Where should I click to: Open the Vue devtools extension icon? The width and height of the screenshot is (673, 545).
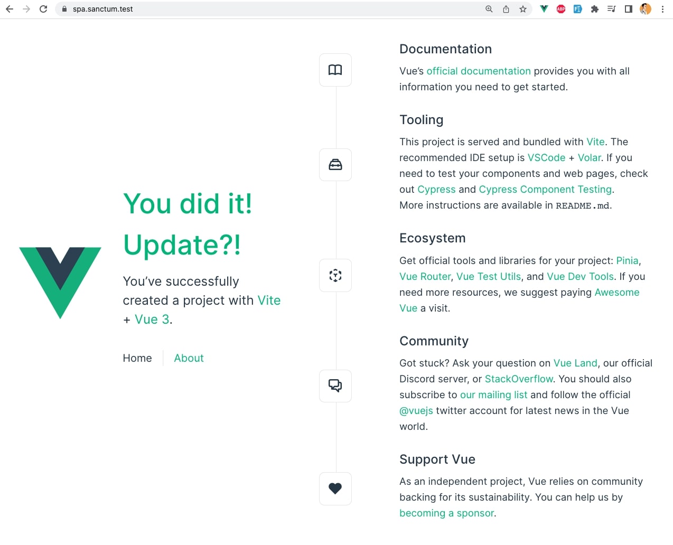pos(544,9)
